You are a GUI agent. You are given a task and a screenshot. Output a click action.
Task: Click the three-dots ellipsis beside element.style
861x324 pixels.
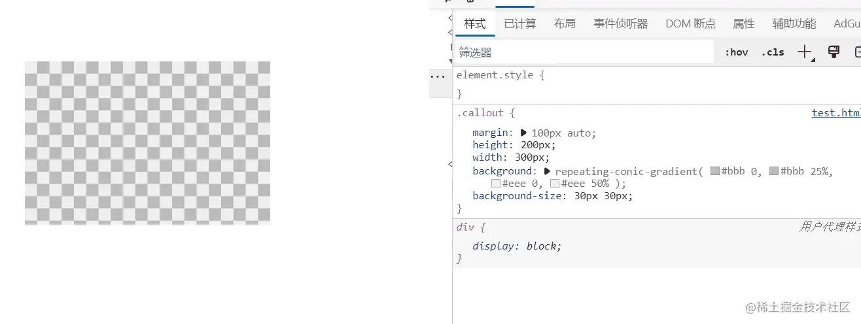click(436, 76)
